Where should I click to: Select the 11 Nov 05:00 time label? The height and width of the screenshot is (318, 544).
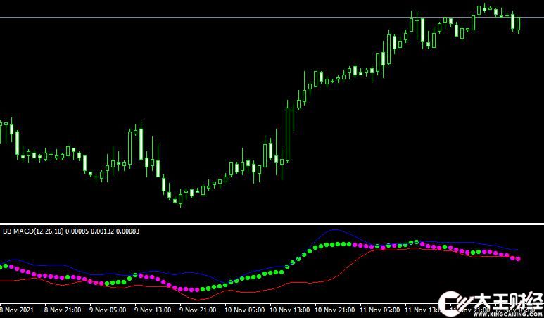pos(379,310)
